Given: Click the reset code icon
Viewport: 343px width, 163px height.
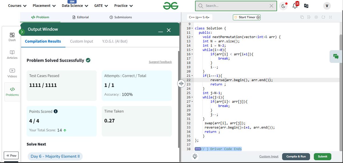Looking at the screenshot, I should (x=323, y=17).
